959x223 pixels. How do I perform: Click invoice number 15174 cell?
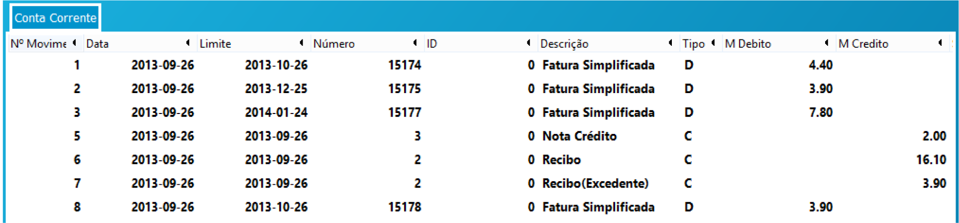pyautogui.click(x=404, y=65)
